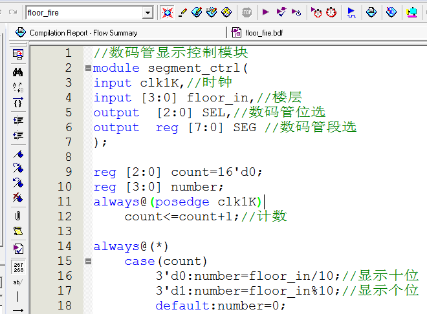The image size is (427, 314).
Task: Insert template with yellow scroll icon
Action: [x=18, y=231]
